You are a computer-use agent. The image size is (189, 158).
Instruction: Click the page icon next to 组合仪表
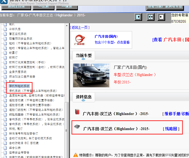click(x=5, y=148)
